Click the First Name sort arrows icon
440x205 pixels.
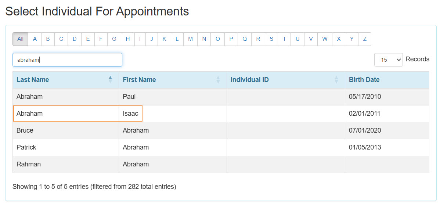(x=218, y=80)
